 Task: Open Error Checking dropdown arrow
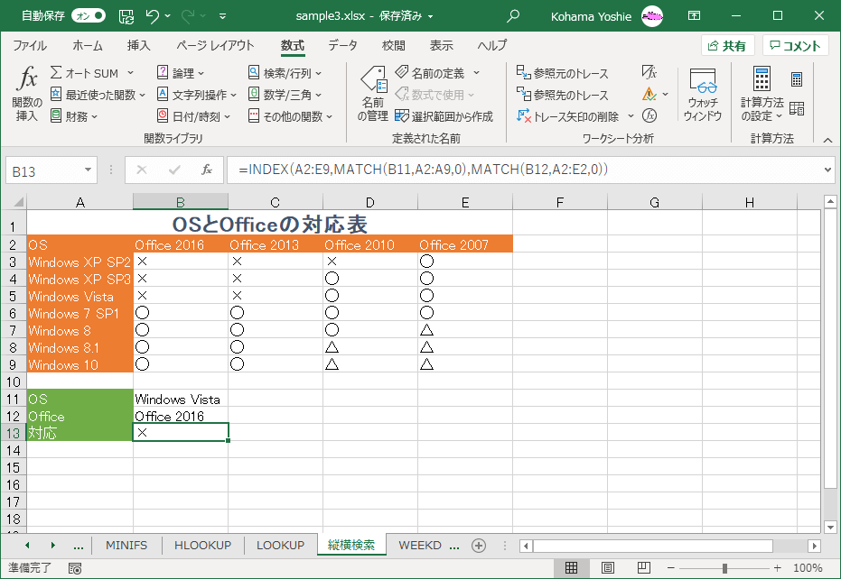coord(665,95)
